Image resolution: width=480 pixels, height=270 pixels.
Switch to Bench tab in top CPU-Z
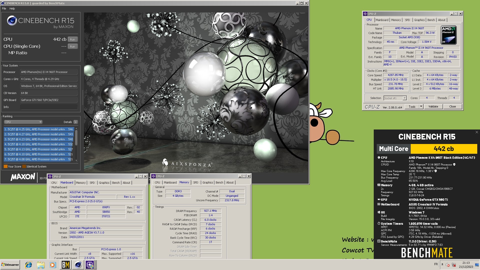[431, 20]
